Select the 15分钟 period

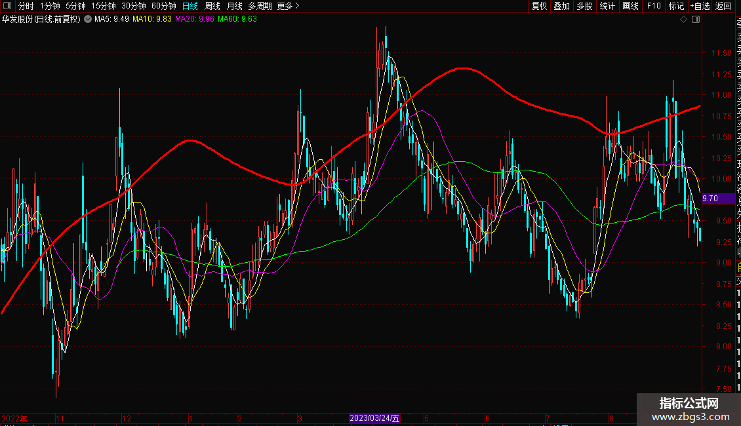point(104,6)
